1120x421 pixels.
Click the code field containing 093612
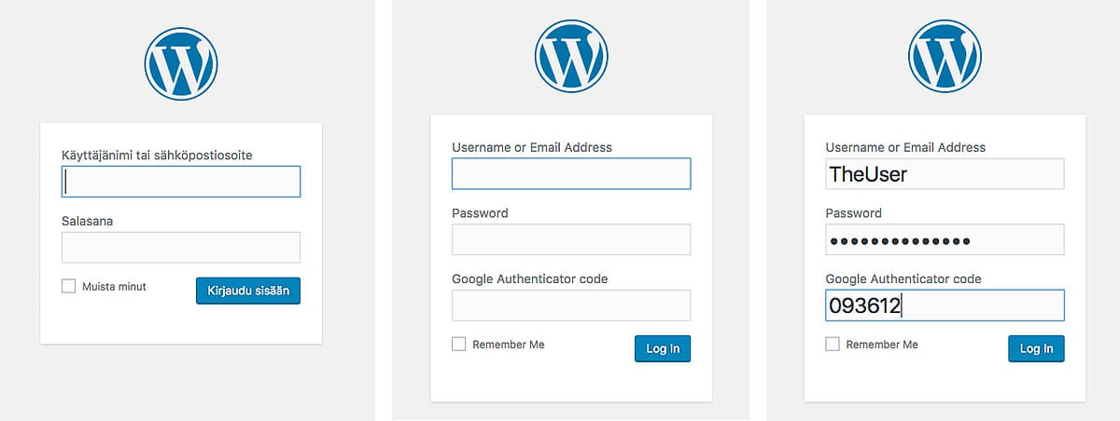click(945, 306)
